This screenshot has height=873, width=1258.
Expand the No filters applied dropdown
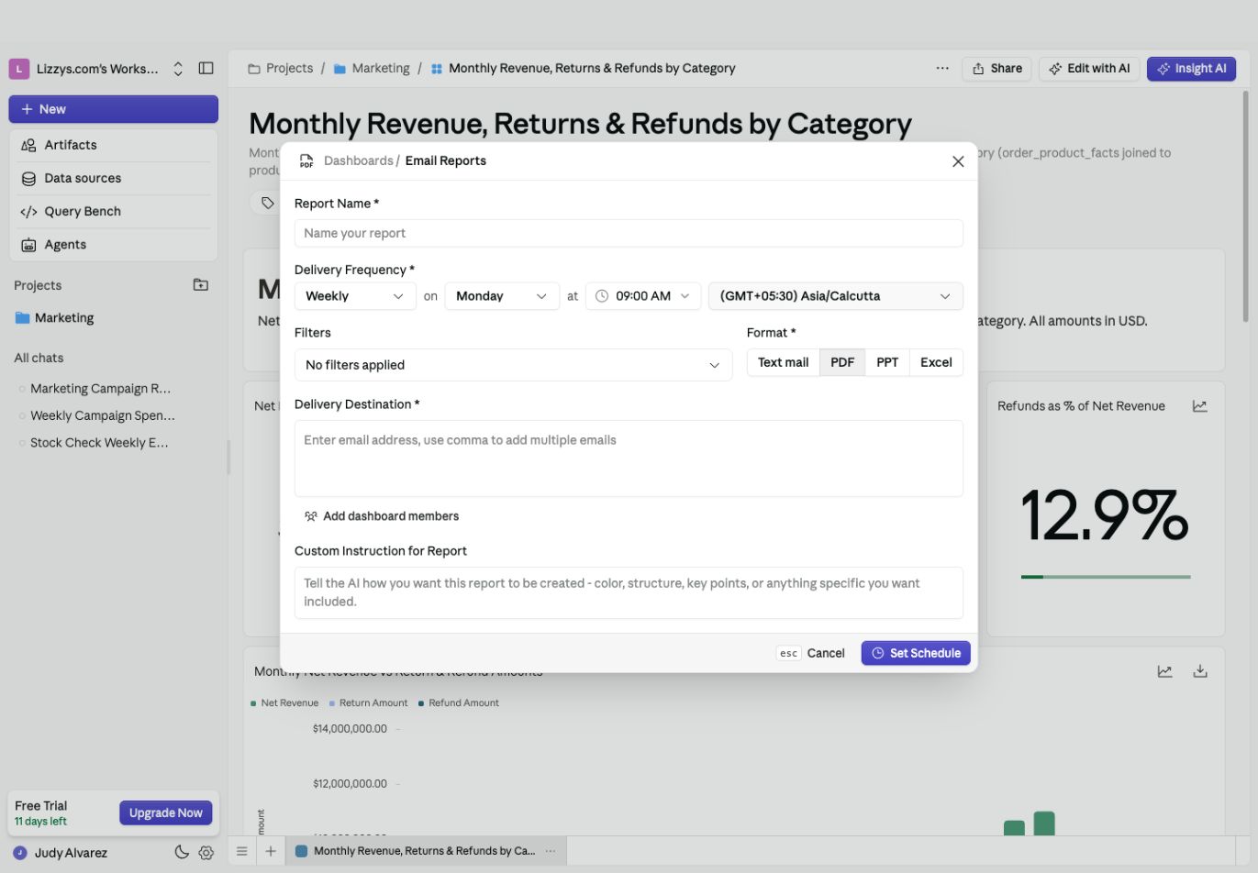click(x=513, y=365)
